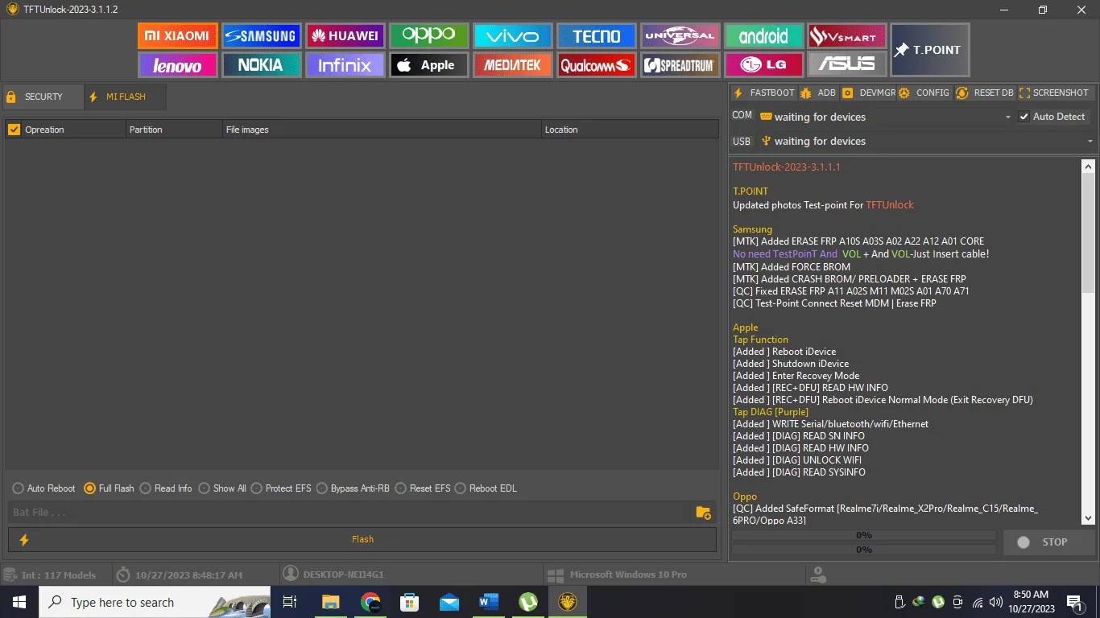Open Microsoft Word from the taskbar

click(489, 602)
